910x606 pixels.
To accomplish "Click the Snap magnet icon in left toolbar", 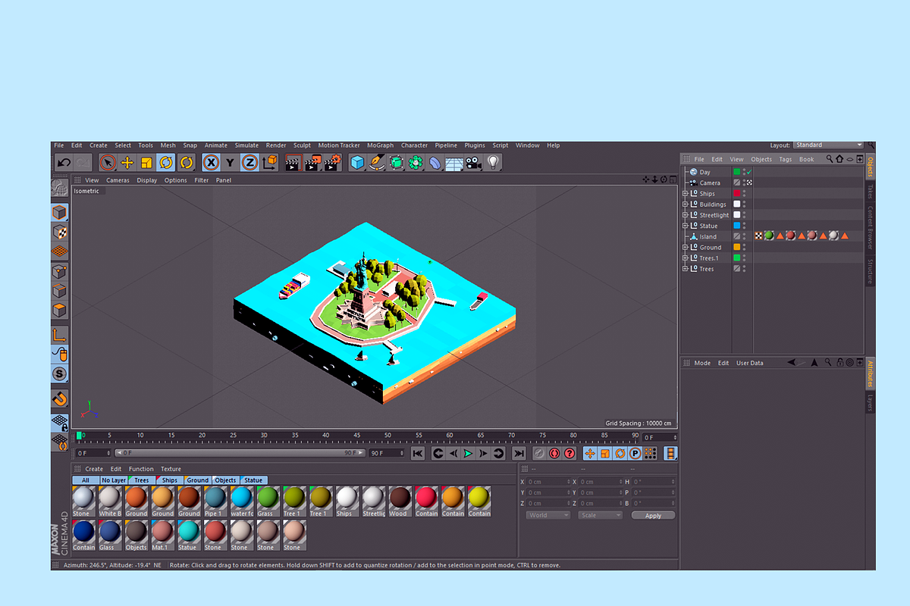I will pos(60,397).
